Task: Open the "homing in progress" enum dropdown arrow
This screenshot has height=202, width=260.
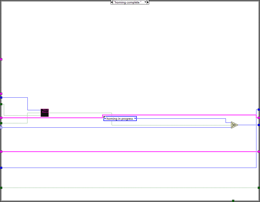Action: click(x=135, y=119)
